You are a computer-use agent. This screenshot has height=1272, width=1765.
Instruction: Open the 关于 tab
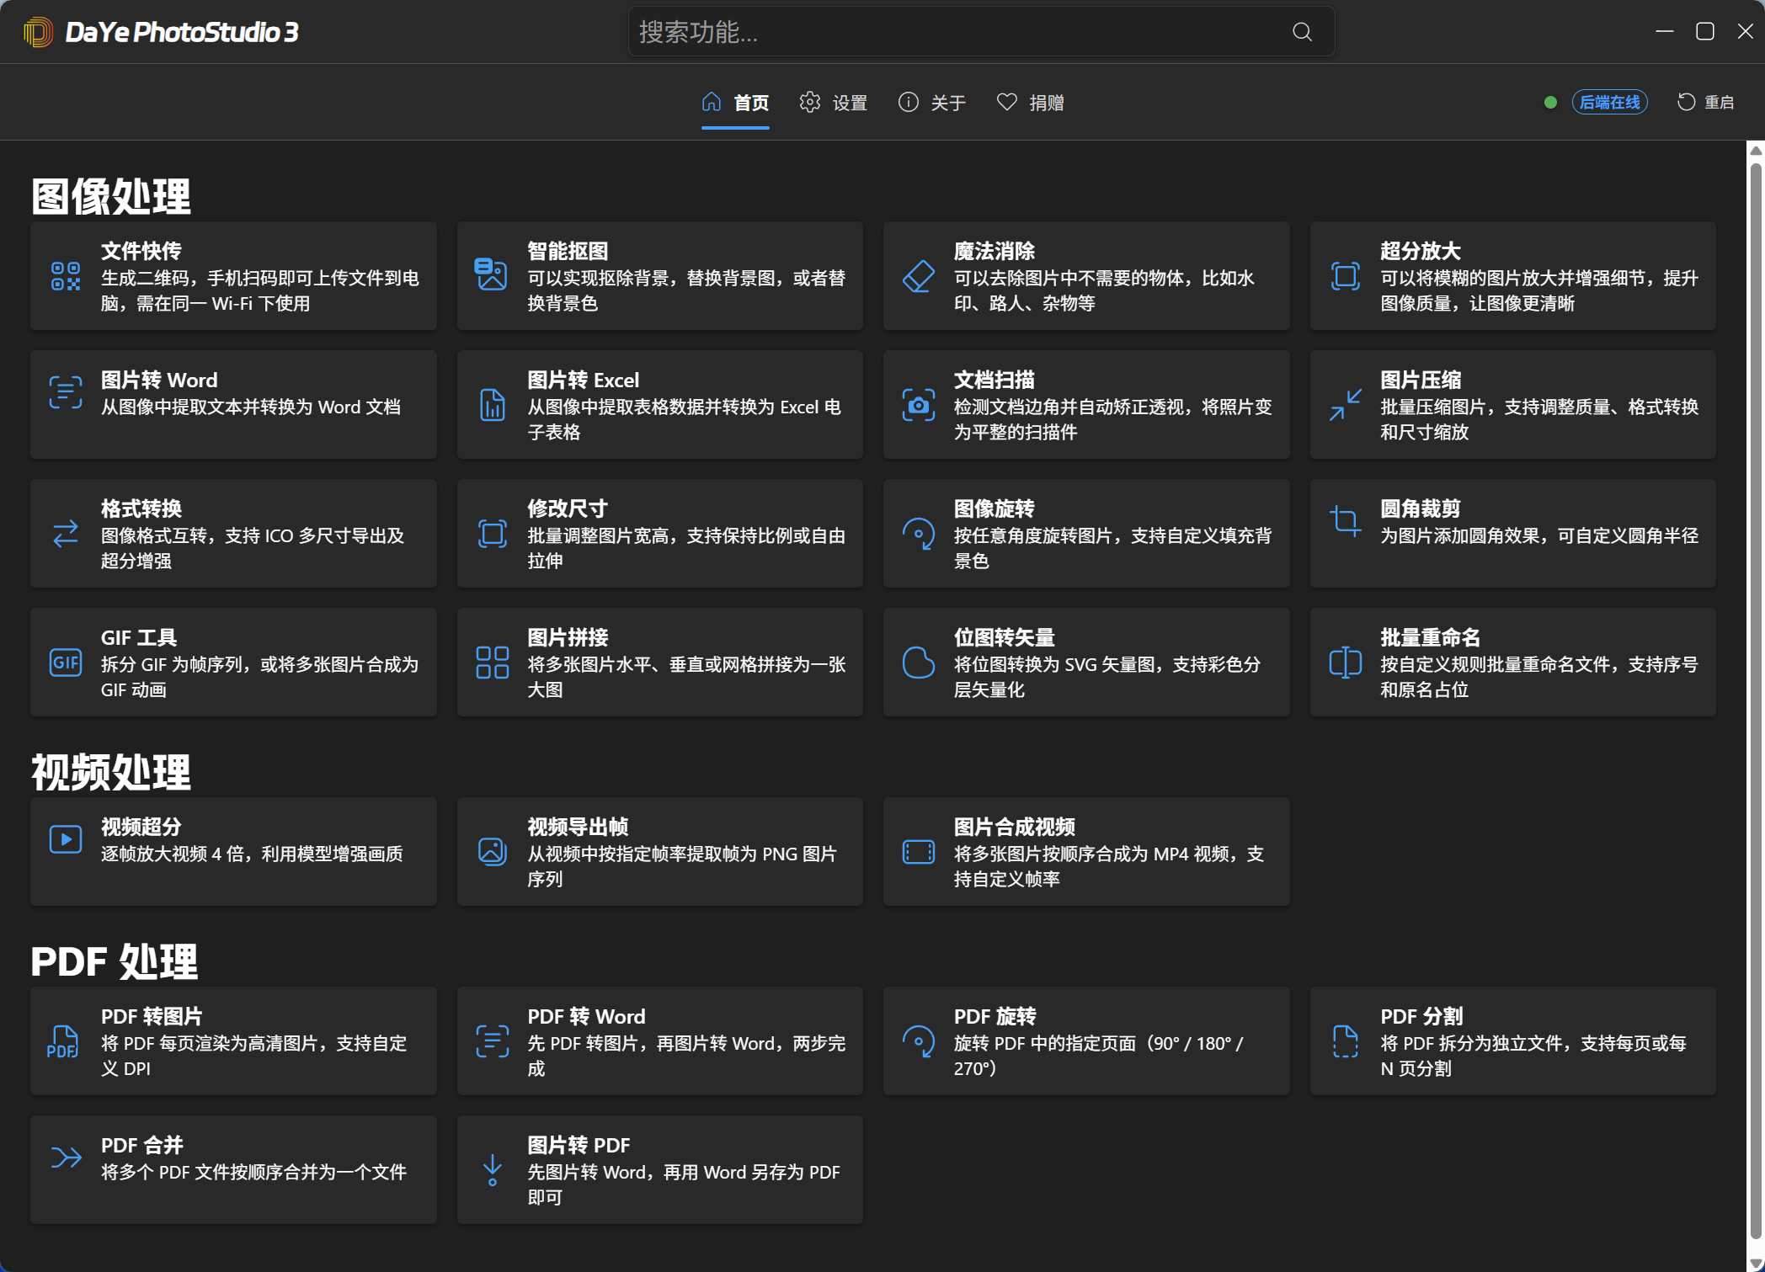931,103
